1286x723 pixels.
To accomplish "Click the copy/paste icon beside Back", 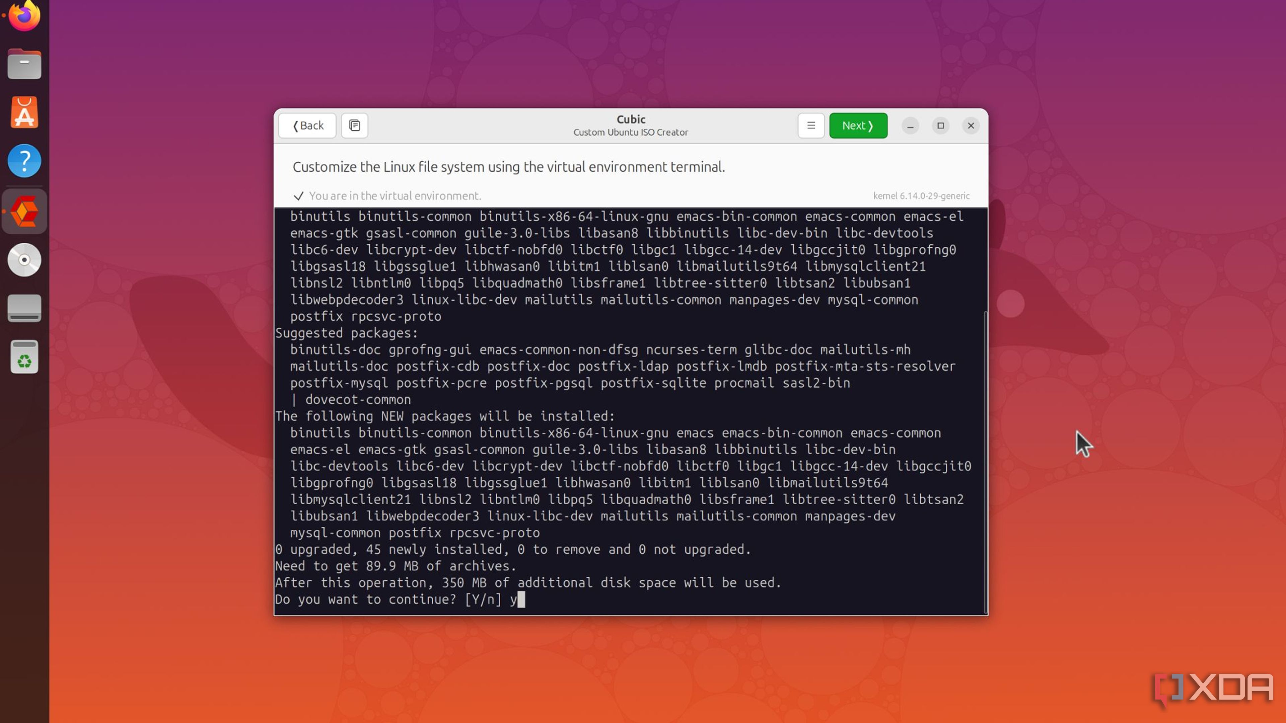I will [354, 125].
